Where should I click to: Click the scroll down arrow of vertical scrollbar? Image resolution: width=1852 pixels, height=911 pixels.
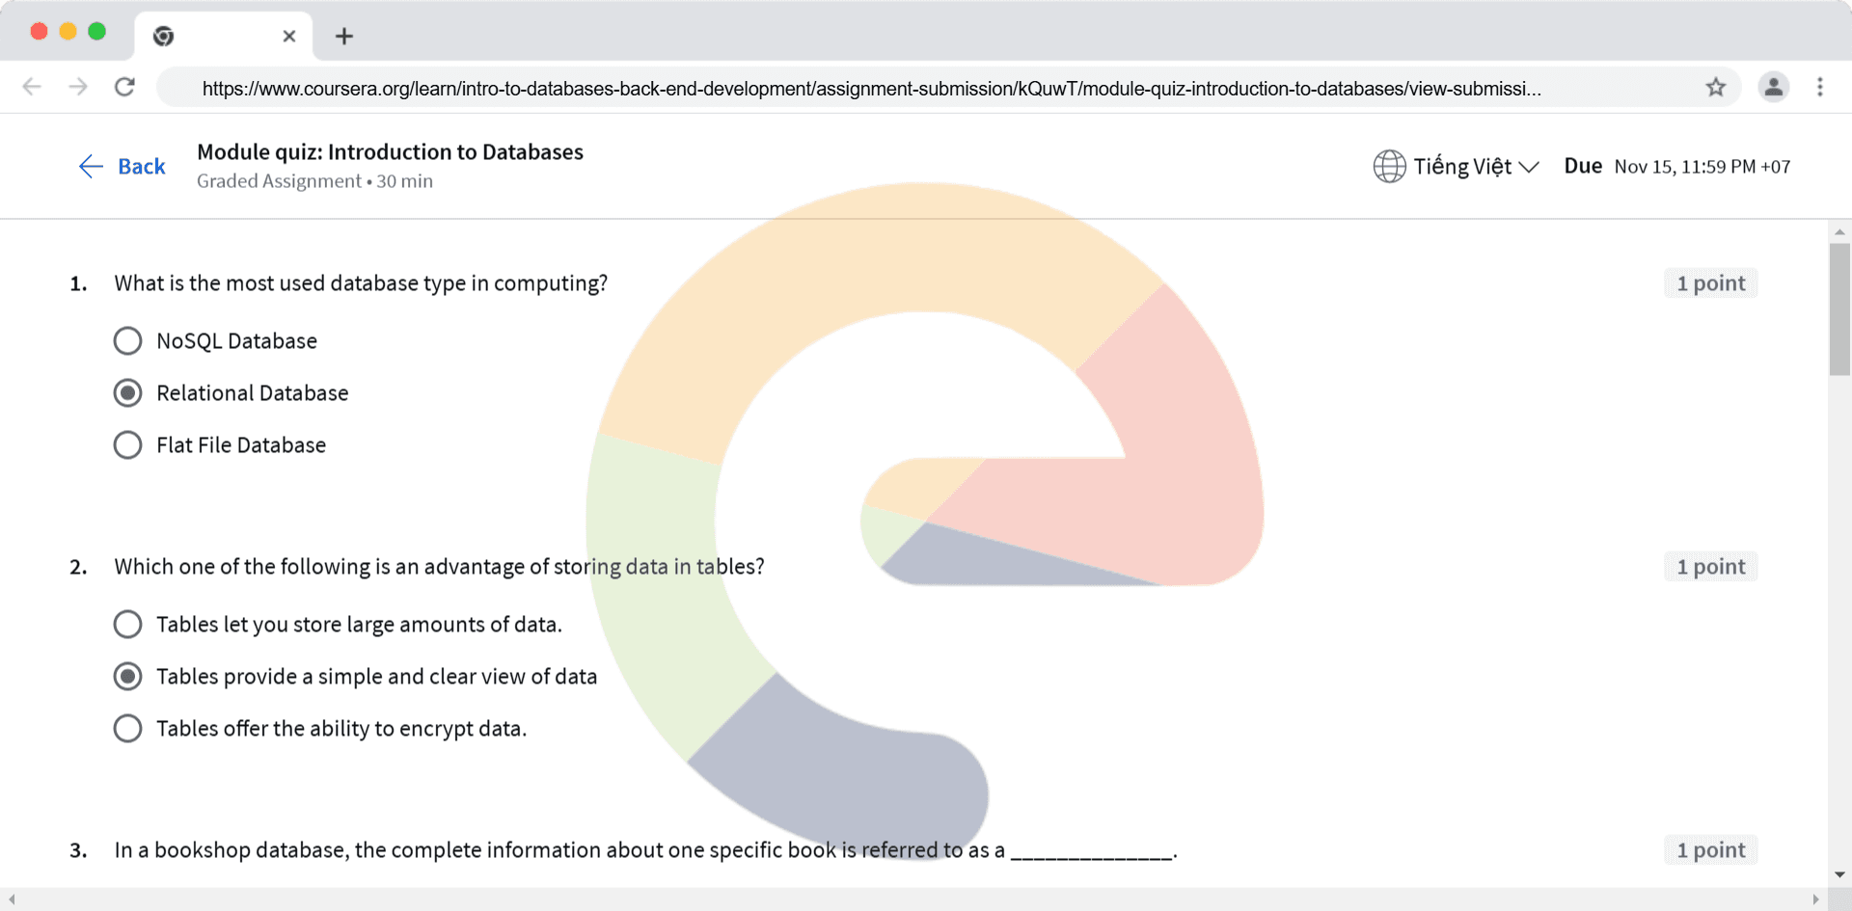click(x=1839, y=875)
